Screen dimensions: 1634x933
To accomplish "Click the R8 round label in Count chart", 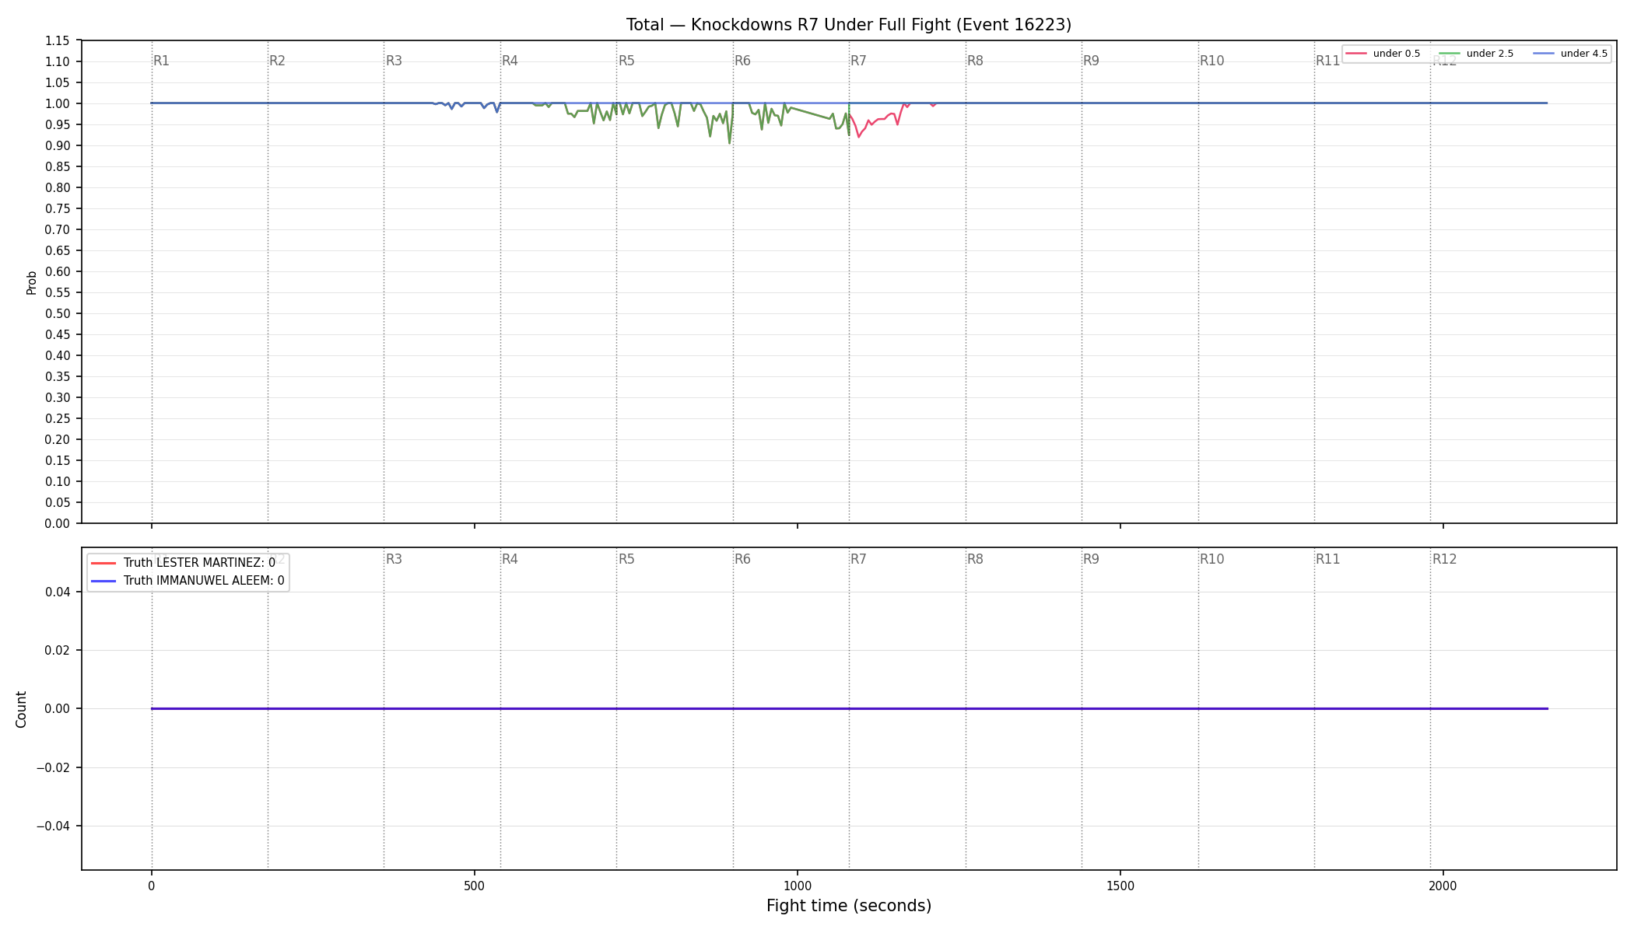I will coord(975,559).
